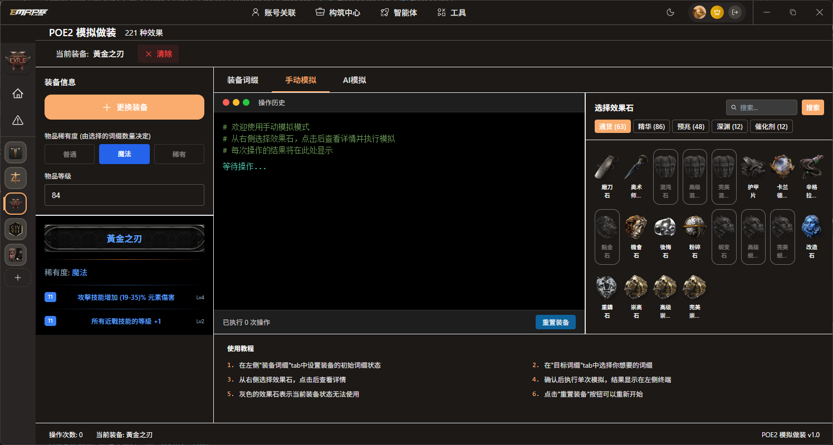The width and height of the screenshot is (833, 445).
Task: Set item rarity to 普通
Action: click(70, 154)
